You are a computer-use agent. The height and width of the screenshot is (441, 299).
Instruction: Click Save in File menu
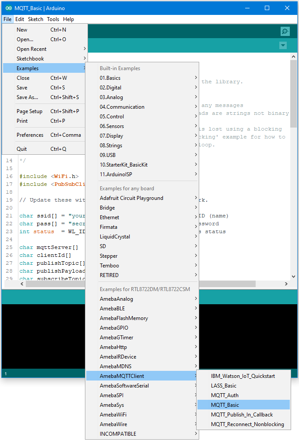click(x=44, y=88)
